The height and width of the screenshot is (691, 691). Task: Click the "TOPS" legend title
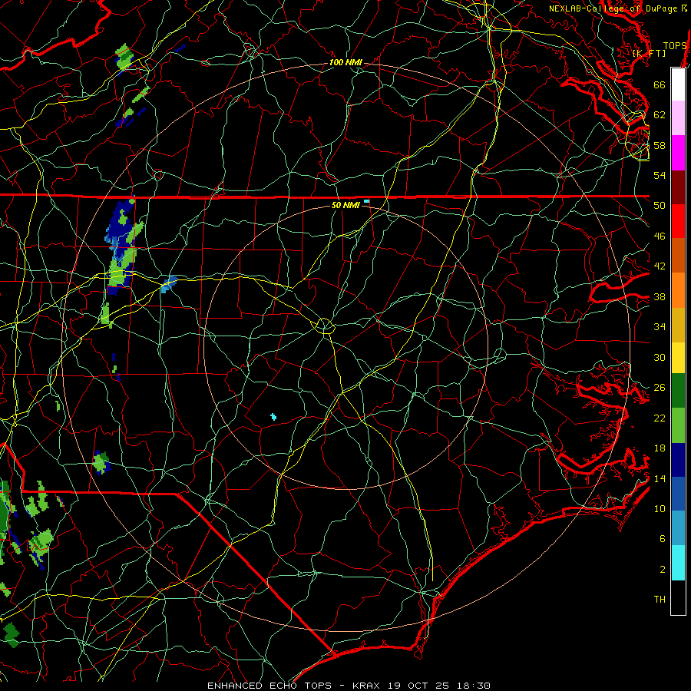tap(675, 45)
